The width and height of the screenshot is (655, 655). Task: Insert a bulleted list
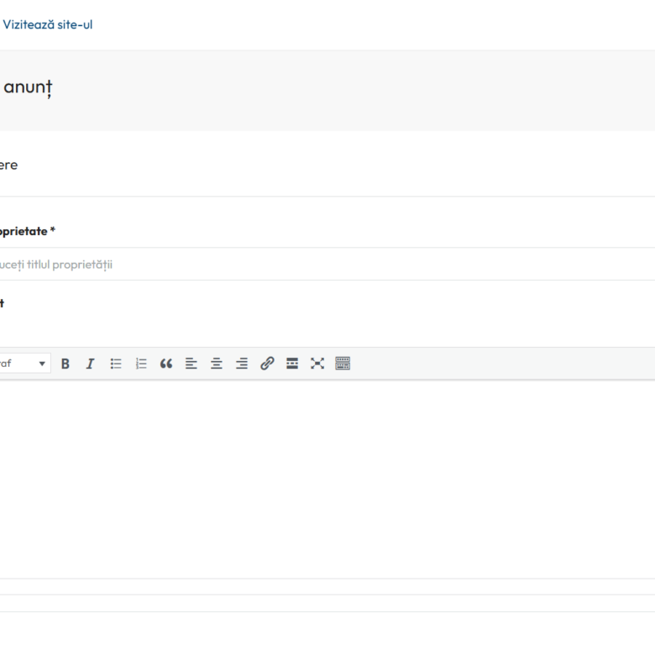coord(116,364)
